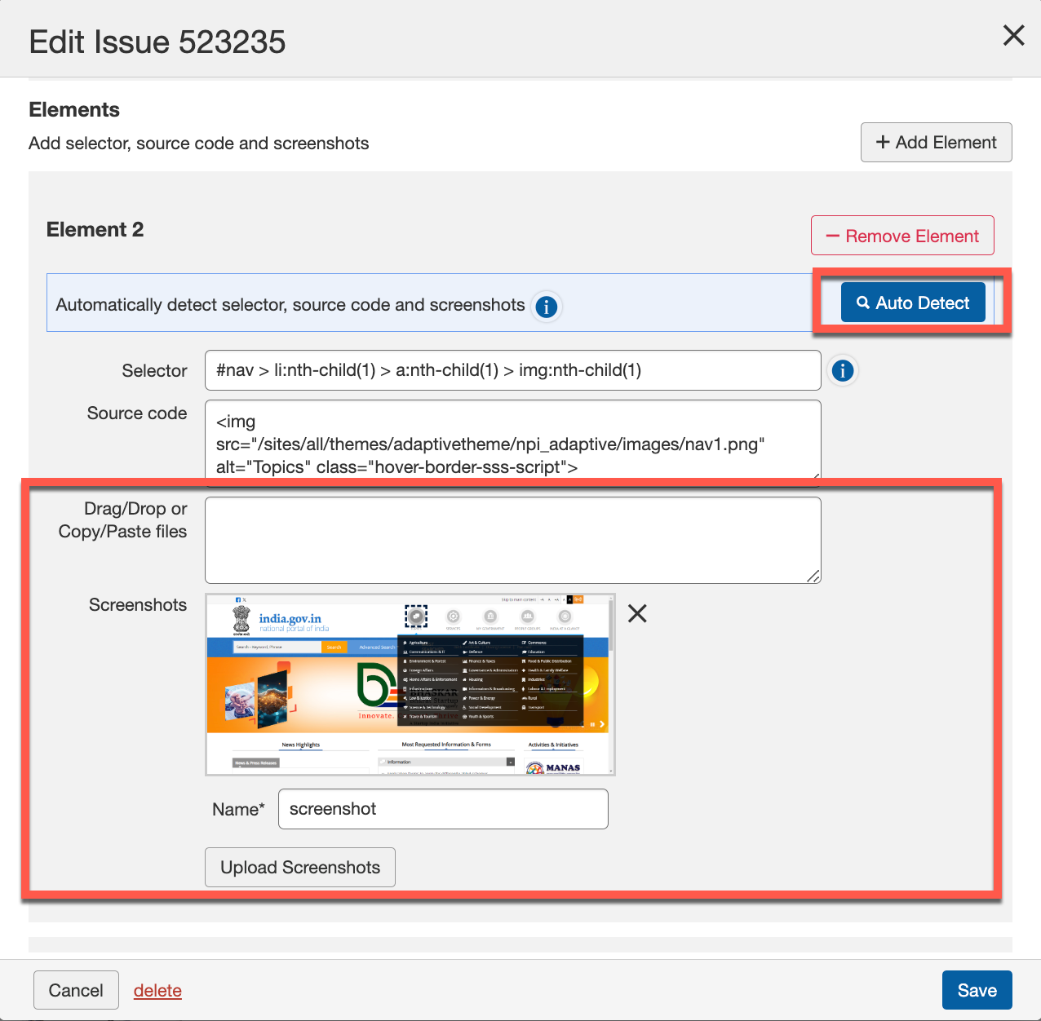Cancel editing the issue

click(76, 990)
